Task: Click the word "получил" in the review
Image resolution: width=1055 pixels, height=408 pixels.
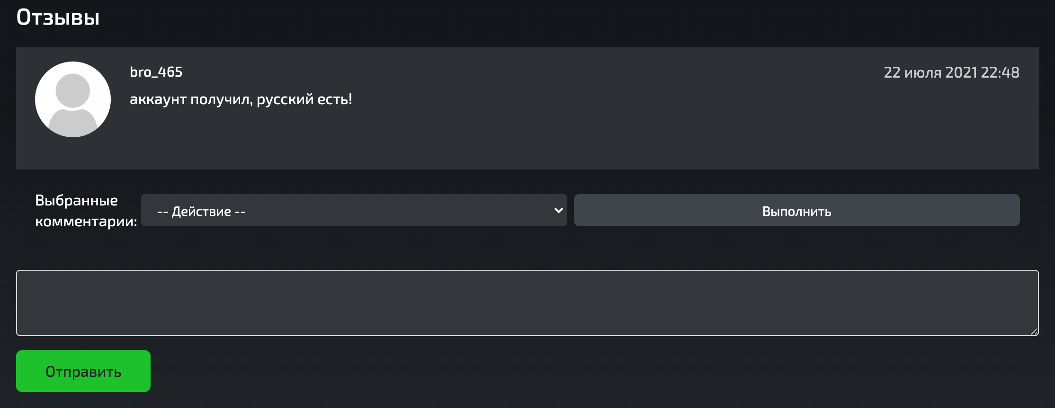Action: [x=221, y=99]
